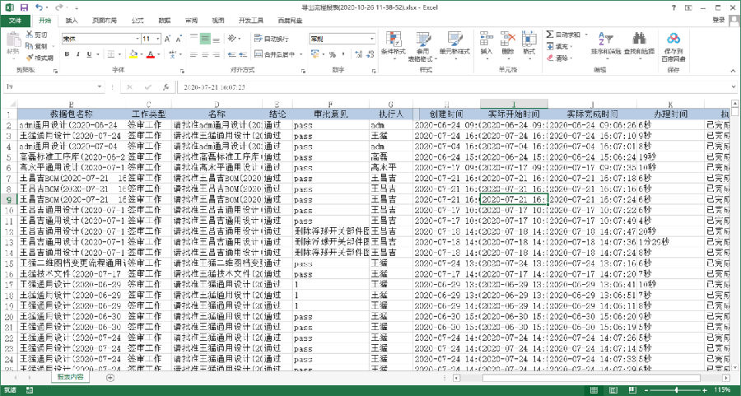Click the Save icon in quick access toolbar
The height and width of the screenshot is (396, 741).
pyautogui.click(x=25, y=7)
